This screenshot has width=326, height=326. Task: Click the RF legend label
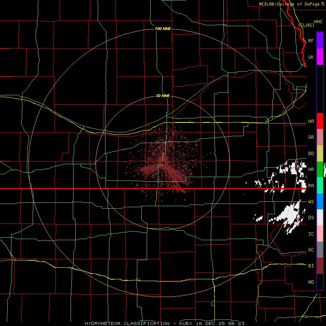coord(311,41)
